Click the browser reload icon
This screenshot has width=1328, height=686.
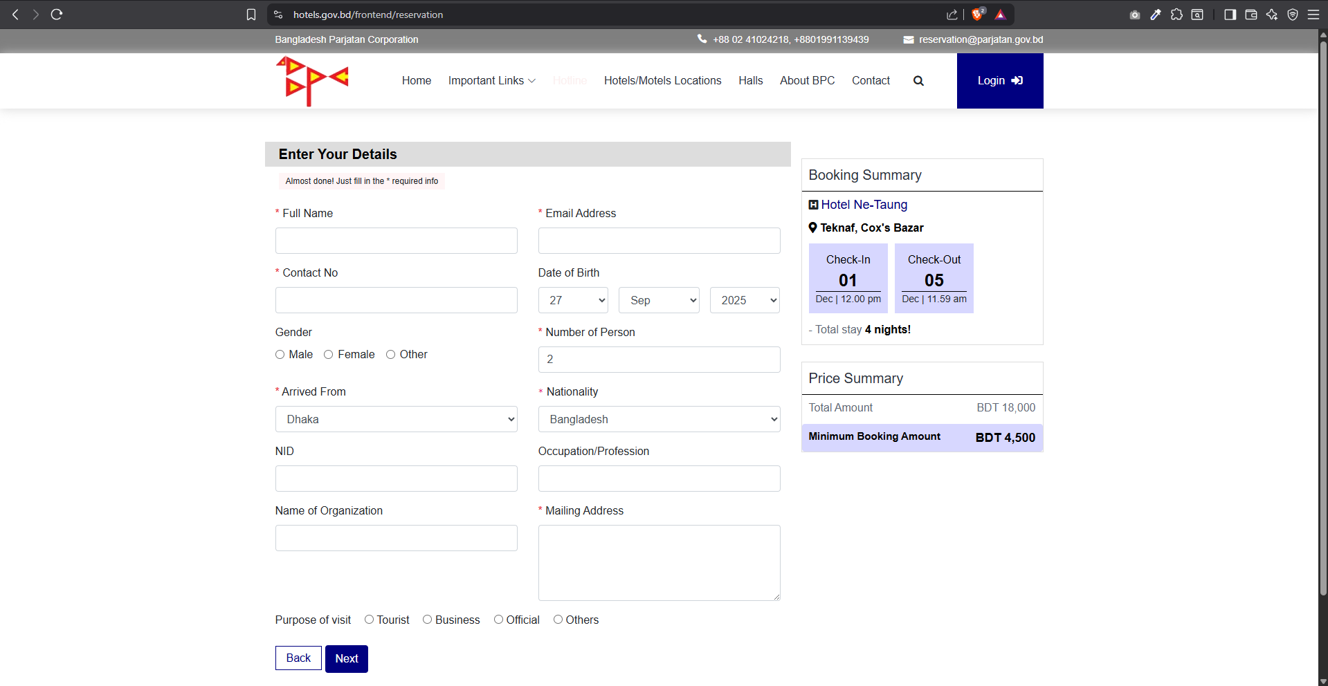click(57, 15)
